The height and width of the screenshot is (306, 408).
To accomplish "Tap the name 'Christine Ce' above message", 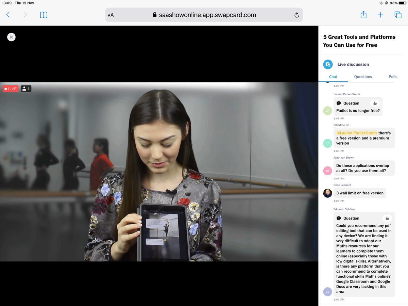I will [341, 125].
